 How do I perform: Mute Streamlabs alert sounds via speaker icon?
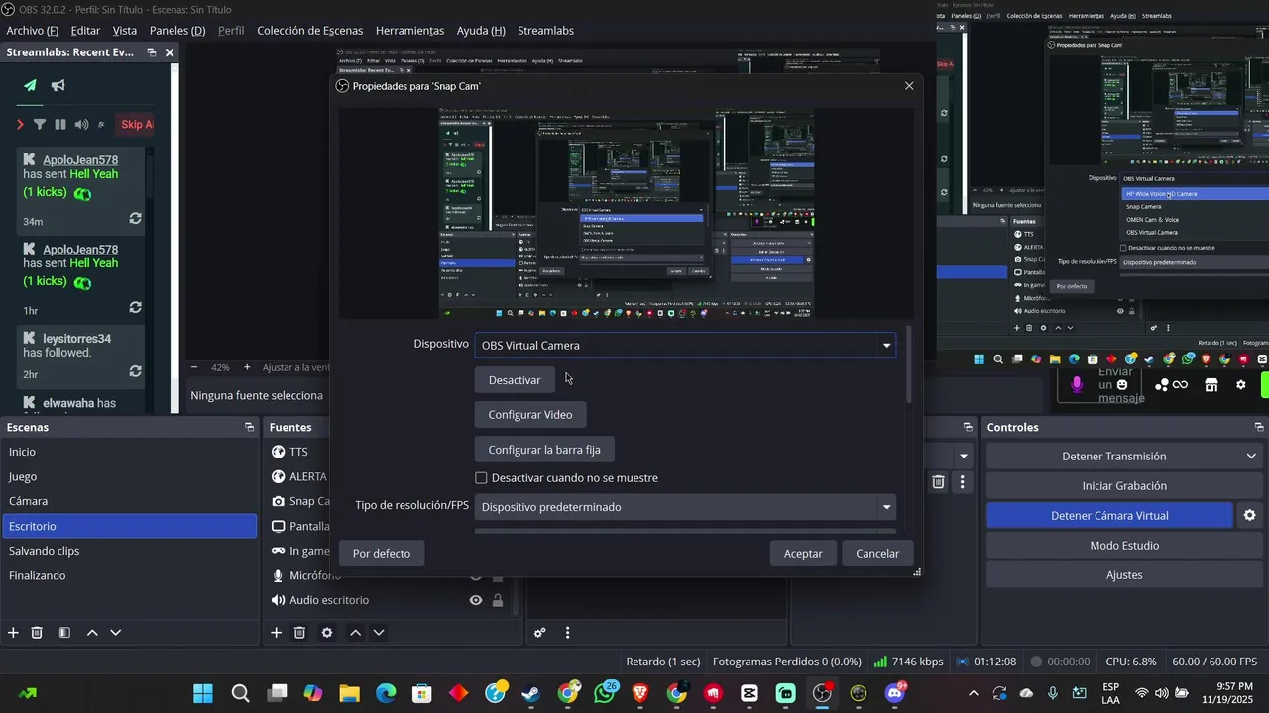tap(81, 124)
